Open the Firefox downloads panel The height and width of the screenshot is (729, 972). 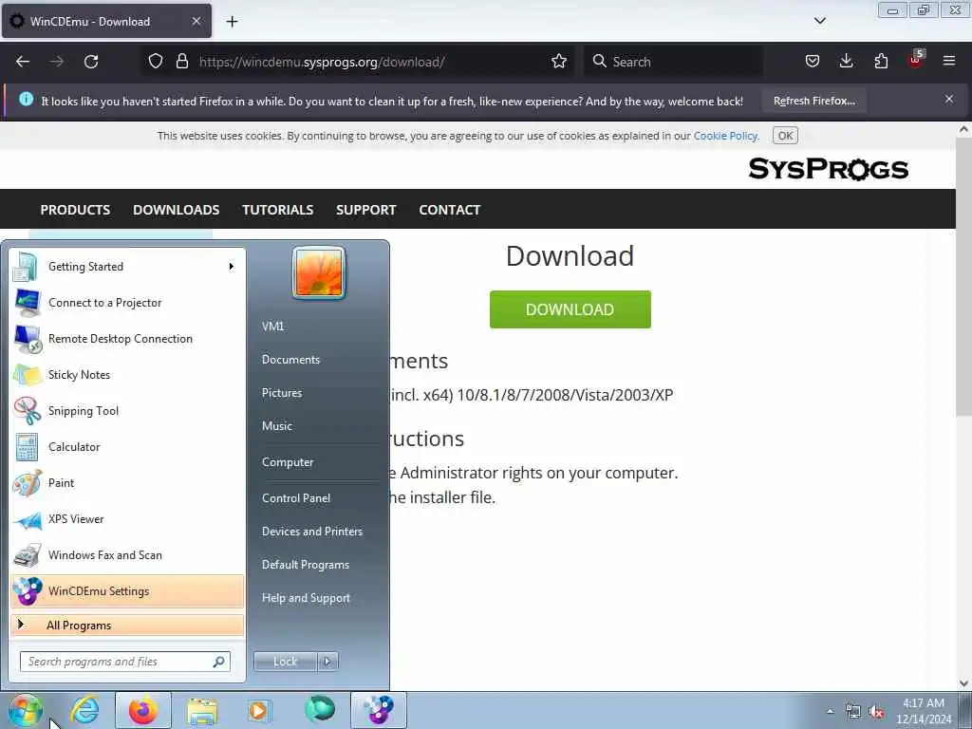[846, 61]
